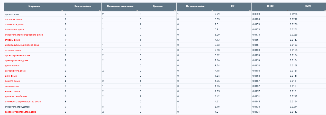Image resolution: width=326 pixels, height=115 pixels.
Task: Click the 'площадь дома' n-gram
Action: coord(13,19)
